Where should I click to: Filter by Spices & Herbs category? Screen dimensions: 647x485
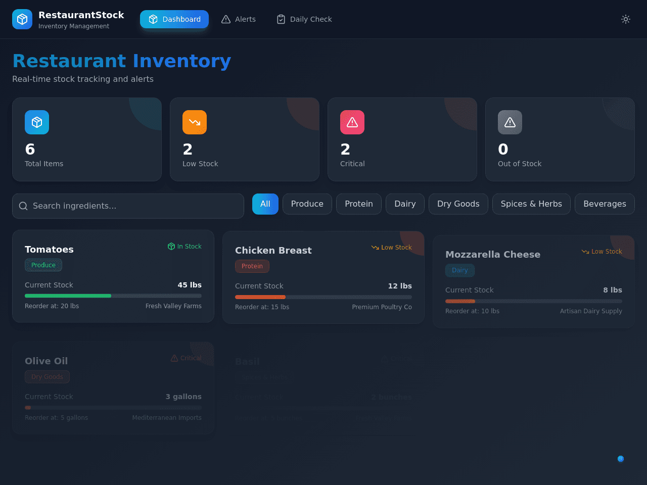(x=531, y=204)
